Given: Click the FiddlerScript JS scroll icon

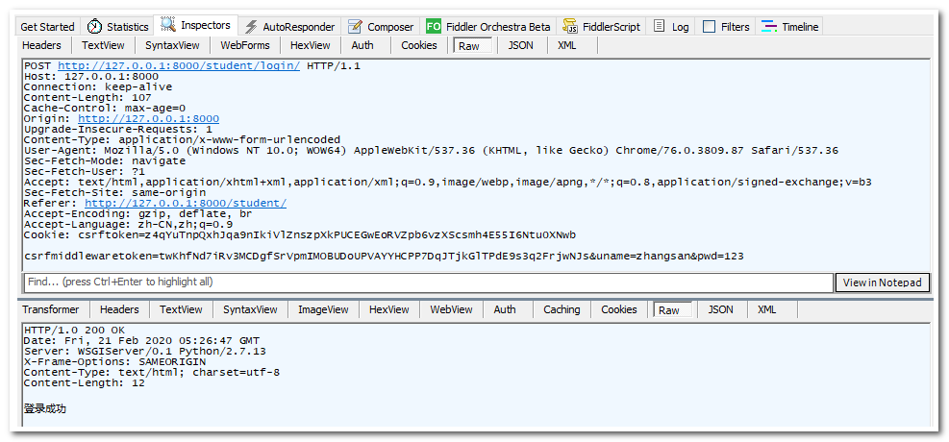Looking at the screenshot, I should (x=570, y=27).
